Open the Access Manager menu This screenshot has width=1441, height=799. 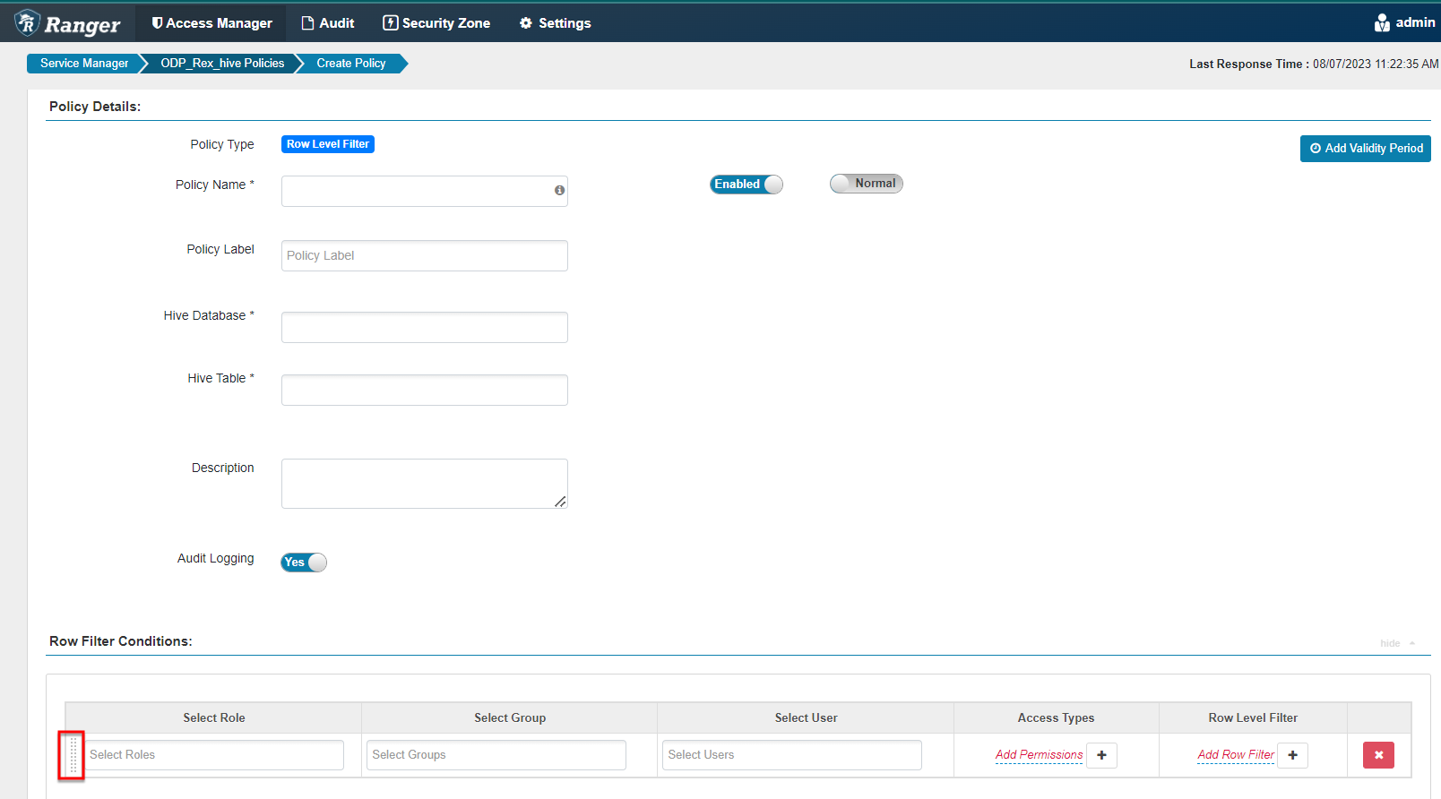(211, 23)
